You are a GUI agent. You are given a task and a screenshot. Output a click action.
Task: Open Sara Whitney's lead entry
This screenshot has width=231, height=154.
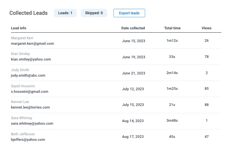coord(21,118)
